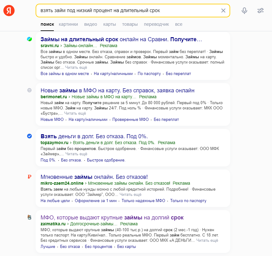Screen dimensions: 272x256
Task: Expand «Читать ещё» in the topzaymov.ru snippet
Action: click(76, 154)
